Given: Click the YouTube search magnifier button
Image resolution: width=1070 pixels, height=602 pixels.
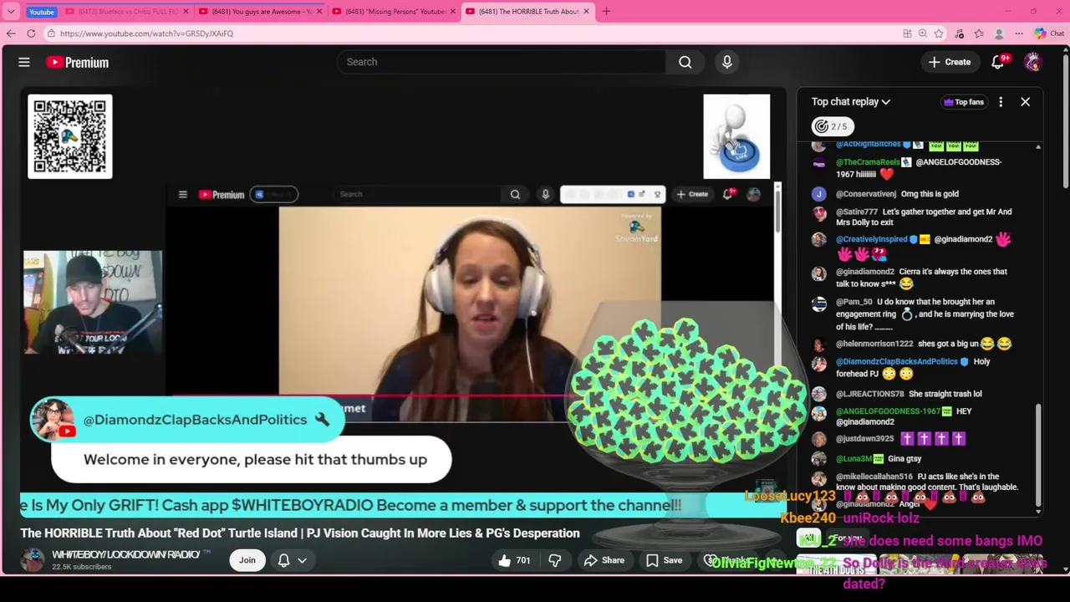Looking at the screenshot, I should (685, 62).
